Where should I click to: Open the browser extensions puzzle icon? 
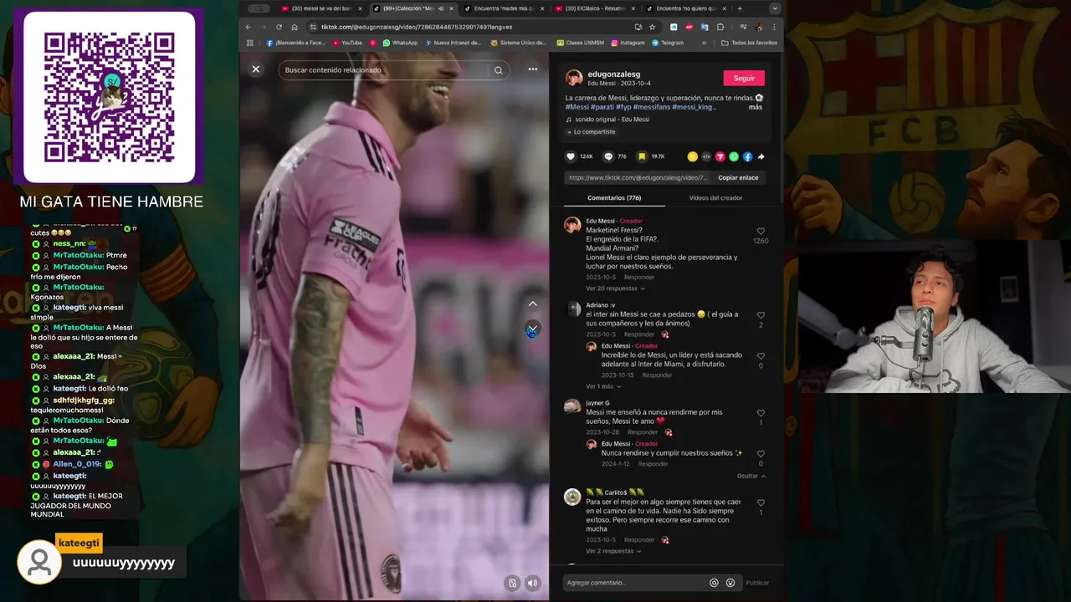pyautogui.click(x=720, y=27)
